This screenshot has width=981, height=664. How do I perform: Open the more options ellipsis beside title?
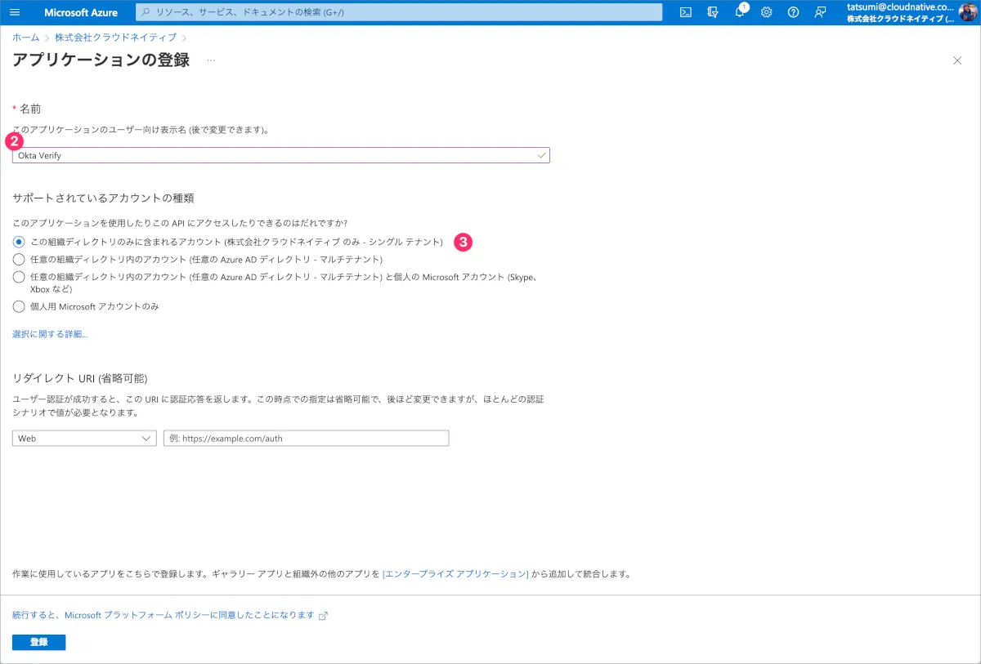pos(211,60)
